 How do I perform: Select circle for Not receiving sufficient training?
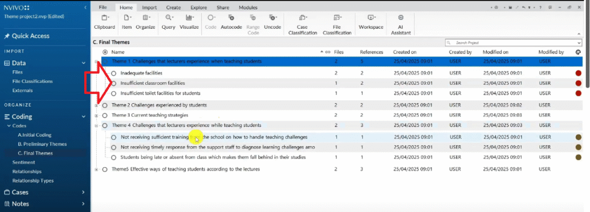[x=114, y=137]
